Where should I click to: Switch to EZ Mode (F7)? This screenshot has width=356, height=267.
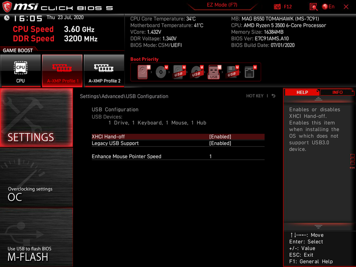tap(222, 5)
